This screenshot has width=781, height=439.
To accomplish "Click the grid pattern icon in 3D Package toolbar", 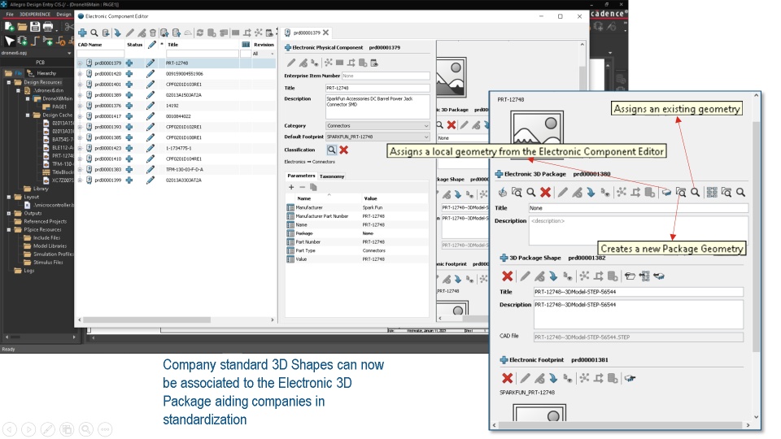I will click(712, 192).
